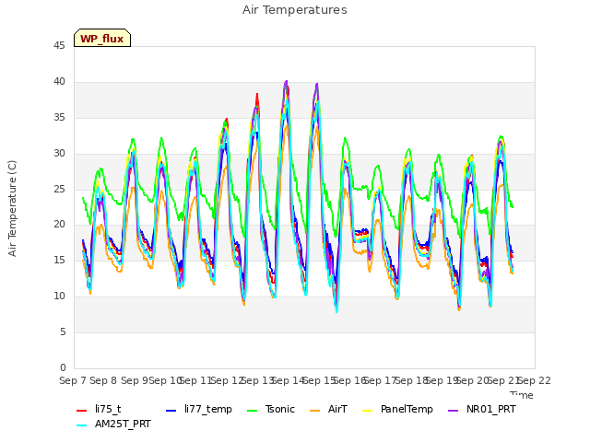Image resolution: width=590 pixels, height=442 pixels.
Task: Click the Tsonic legend entry
Action: click(270, 409)
